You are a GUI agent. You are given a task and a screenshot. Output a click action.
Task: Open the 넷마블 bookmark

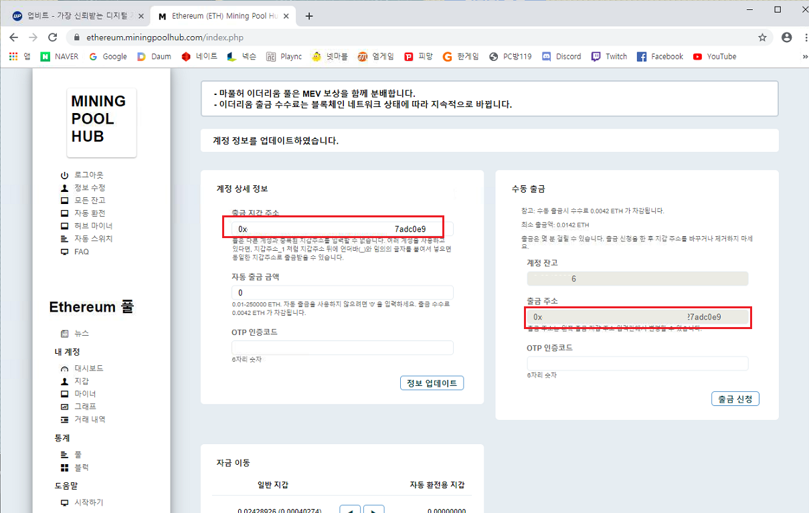pyautogui.click(x=330, y=57)
